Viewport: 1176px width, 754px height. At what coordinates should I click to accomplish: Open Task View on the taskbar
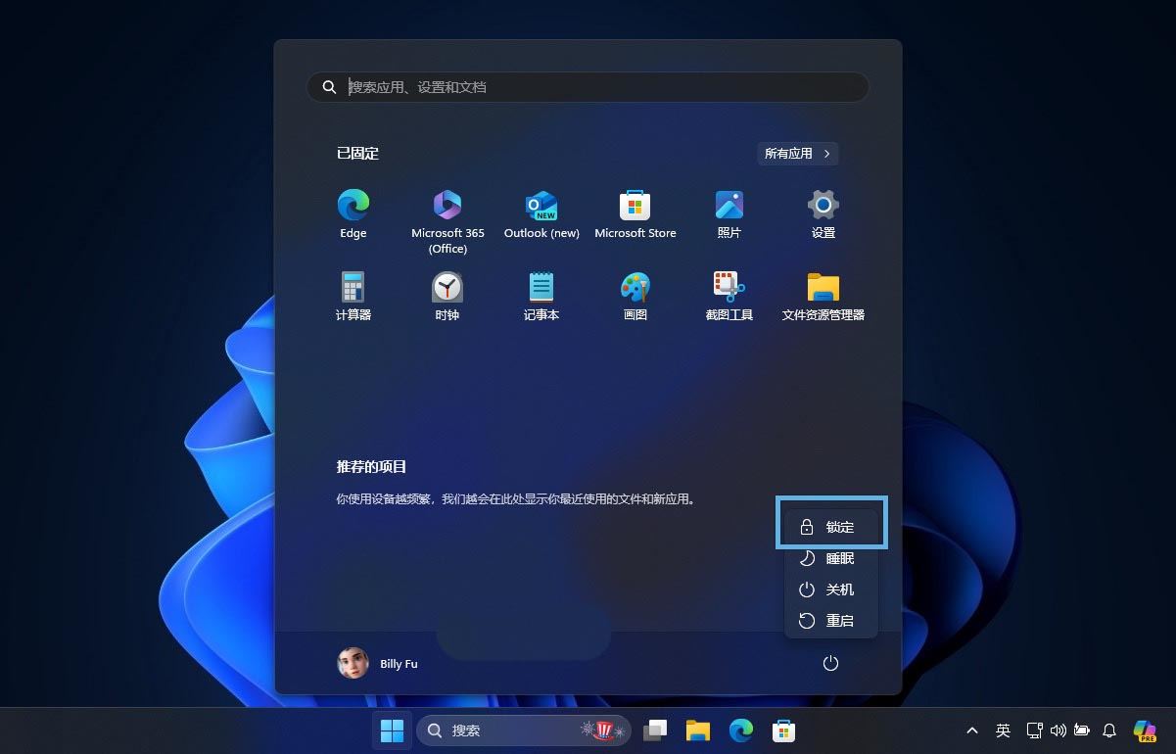point(655,730)
